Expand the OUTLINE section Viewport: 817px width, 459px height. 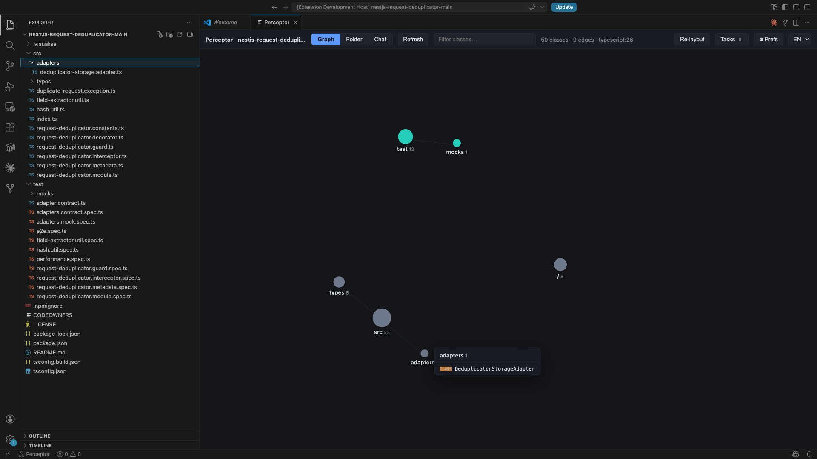(110, 436)
